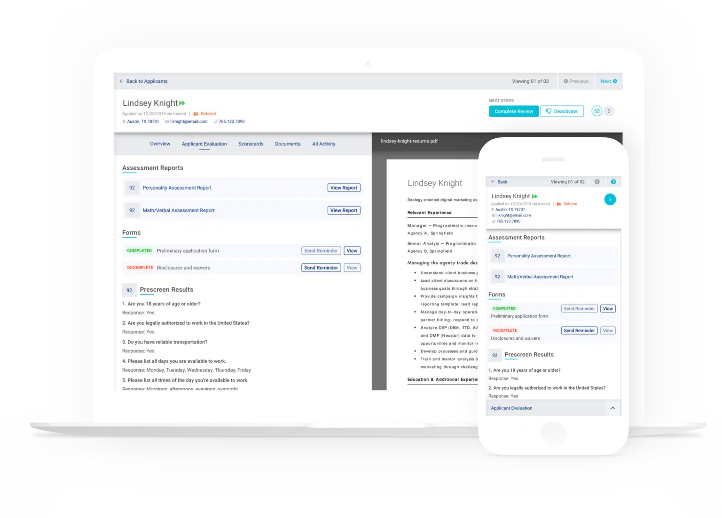
Task: Click the phone icon beside 765.123.7890
Action: (215, 121)
